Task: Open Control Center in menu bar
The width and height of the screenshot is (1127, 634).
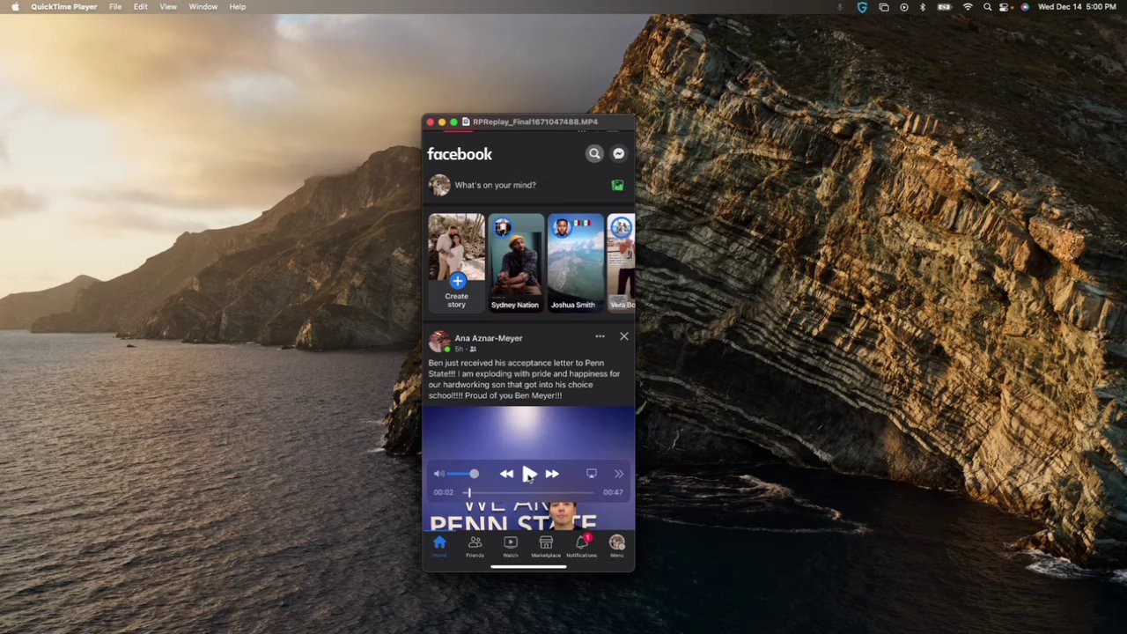Action: (1004, 7)
